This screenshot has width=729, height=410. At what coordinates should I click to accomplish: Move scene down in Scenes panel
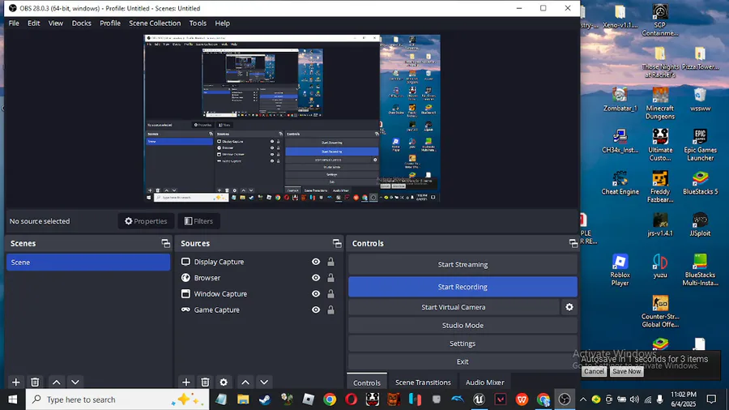tap(75, 382)
